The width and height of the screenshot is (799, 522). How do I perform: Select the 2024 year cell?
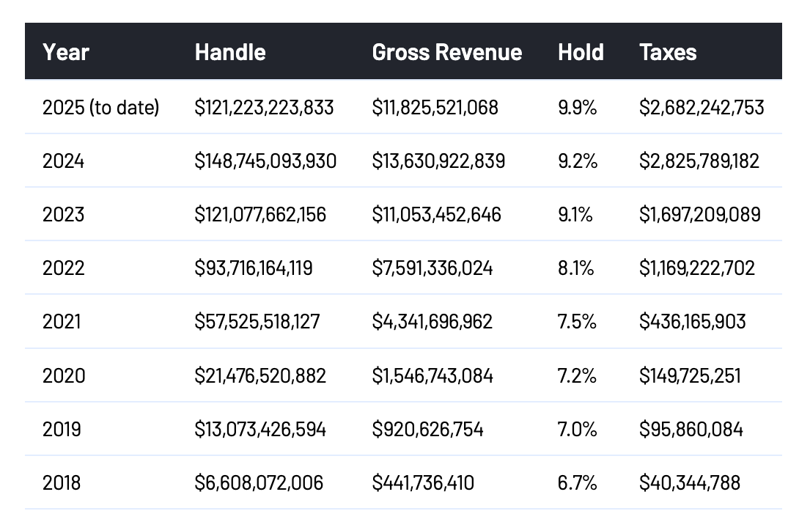64,161
